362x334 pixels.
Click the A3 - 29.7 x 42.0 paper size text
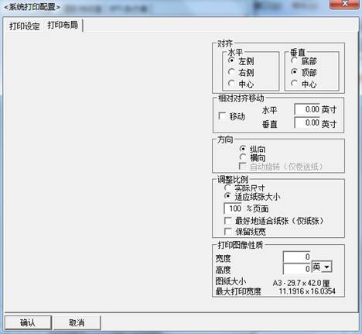coord(301,283)
